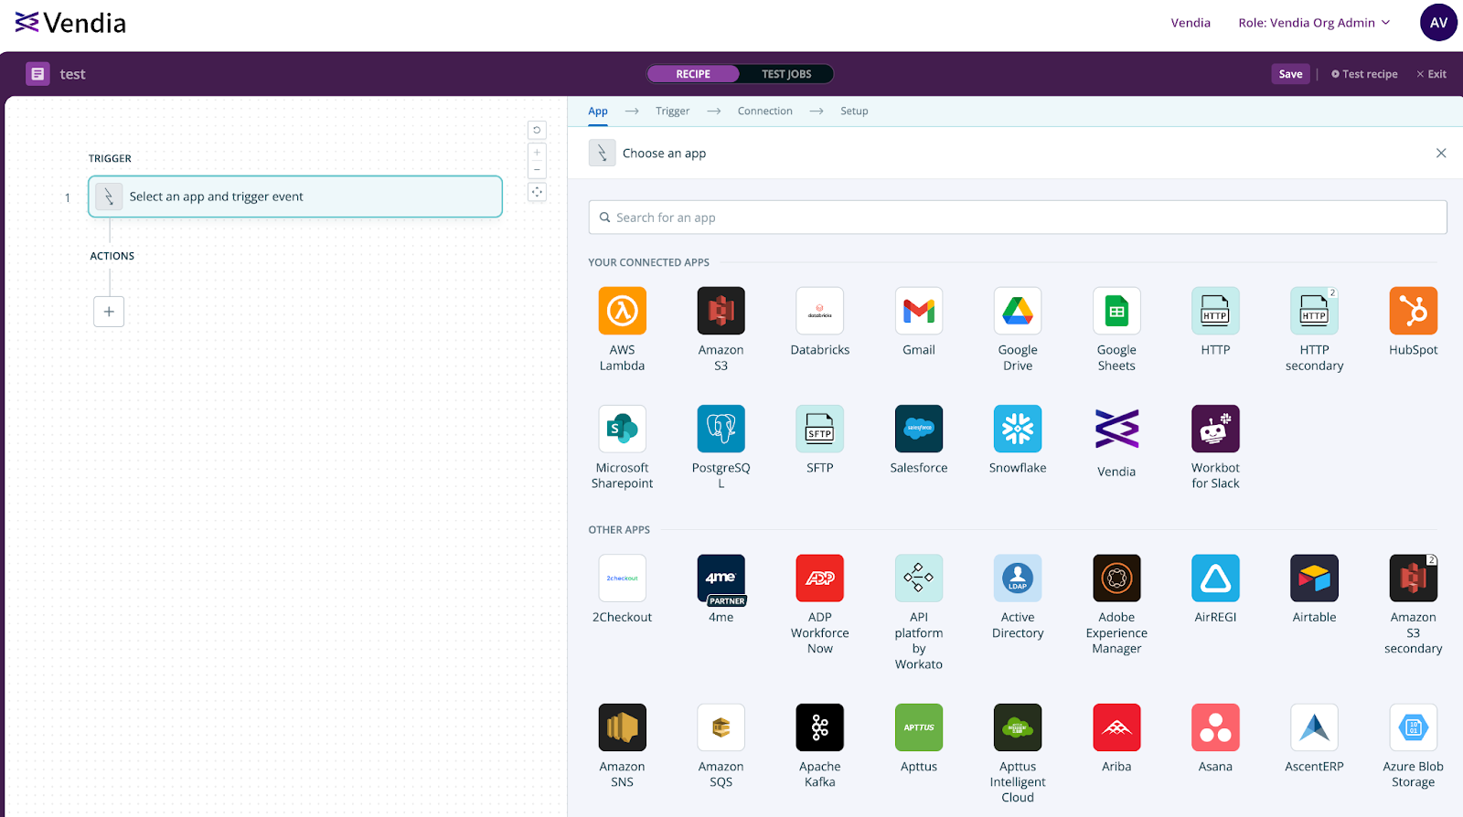Choose the Apache Kafka app
The width and height of the screenshot is (1463, 817).
pos(819,727)
